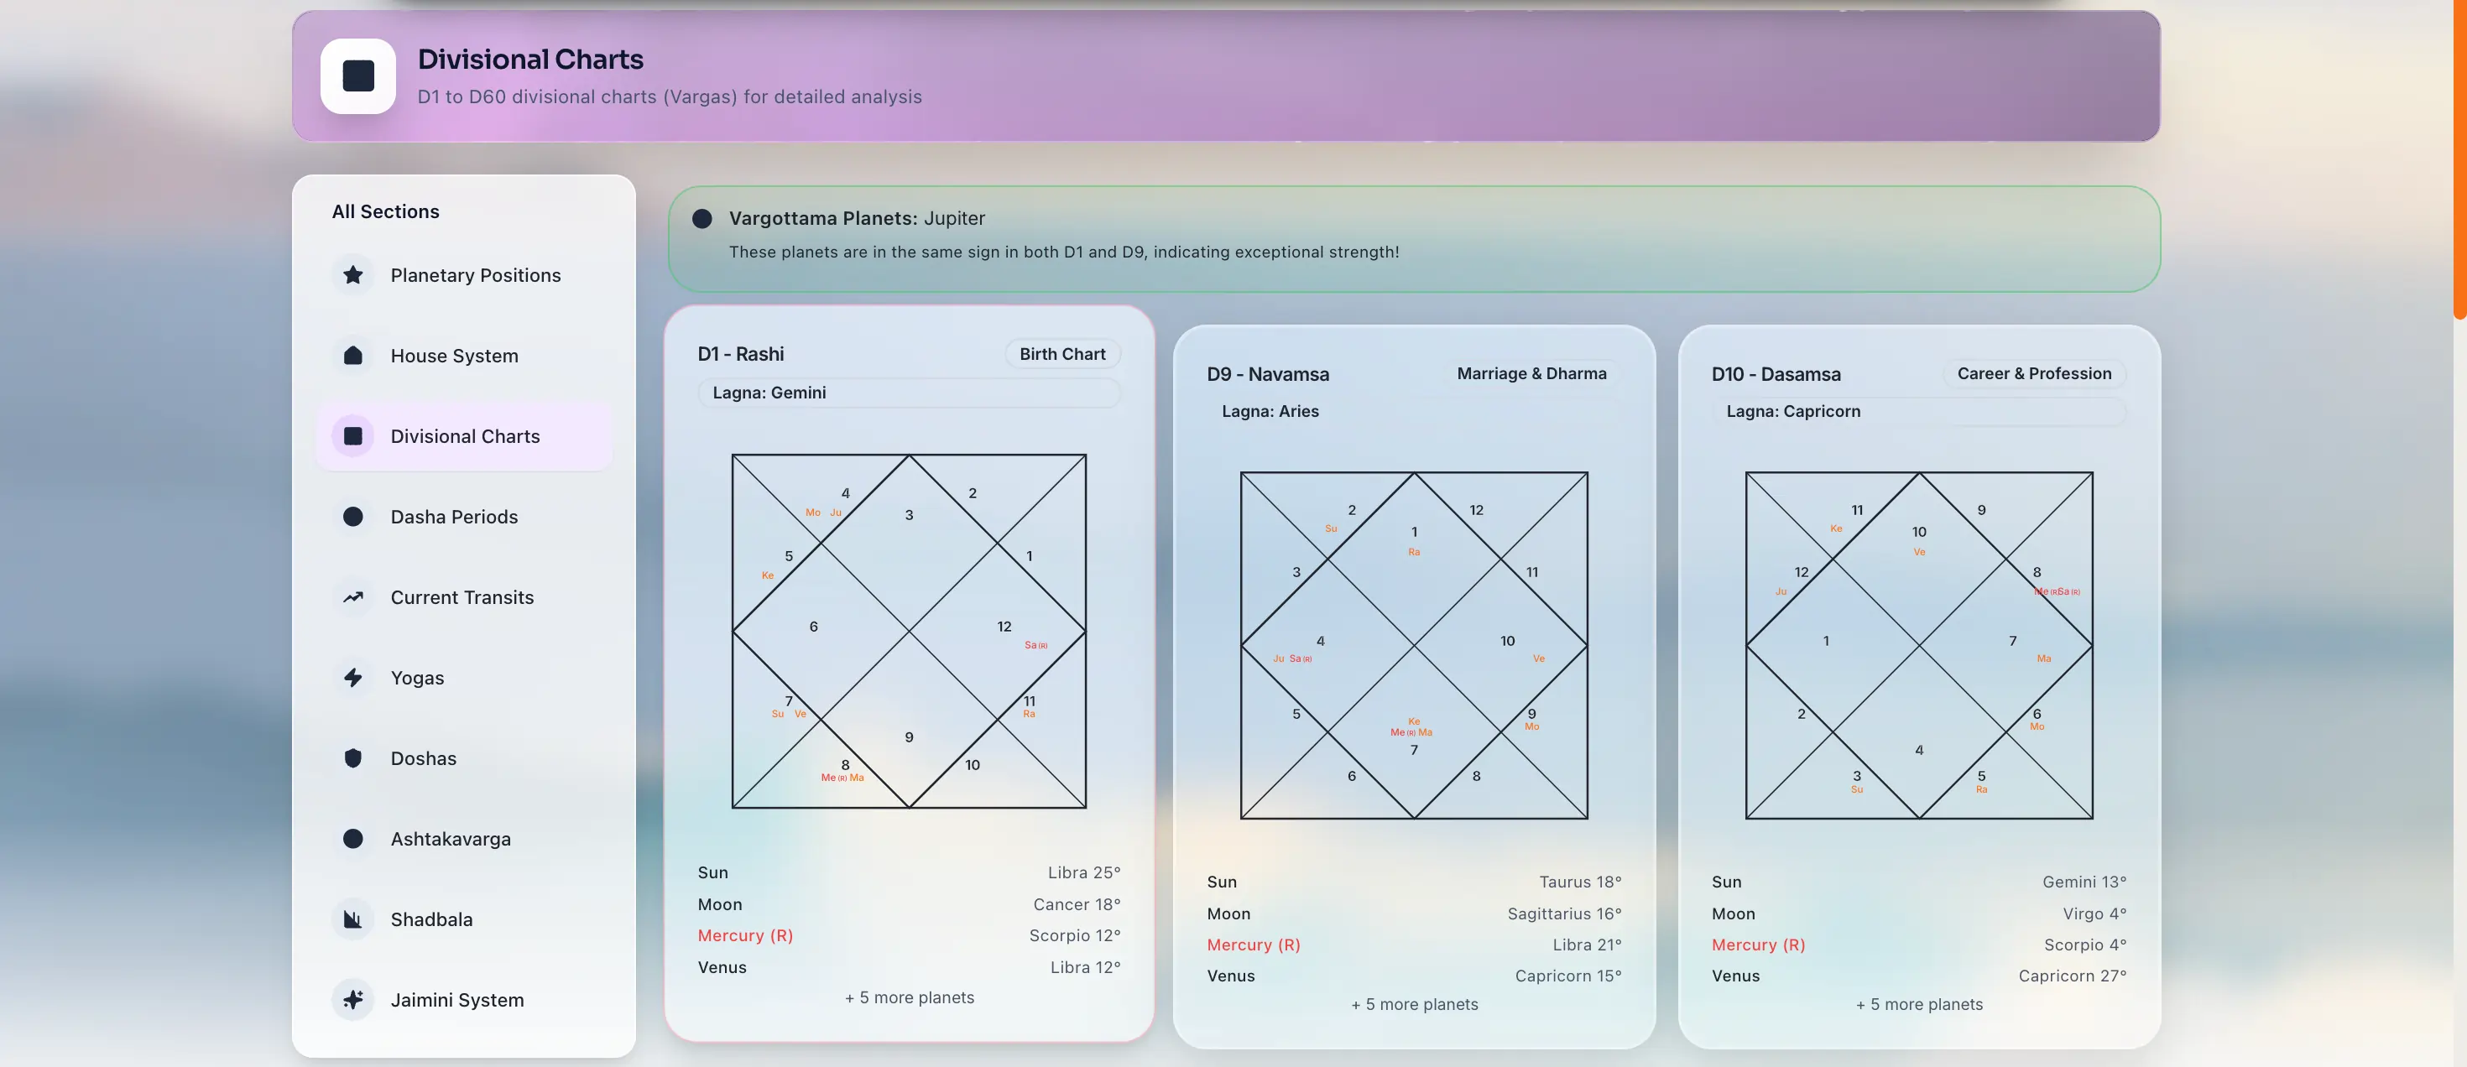The image size is (2467, 1067).
Task: Open the Ashtakavarga section
Action: tap(450, 839)
